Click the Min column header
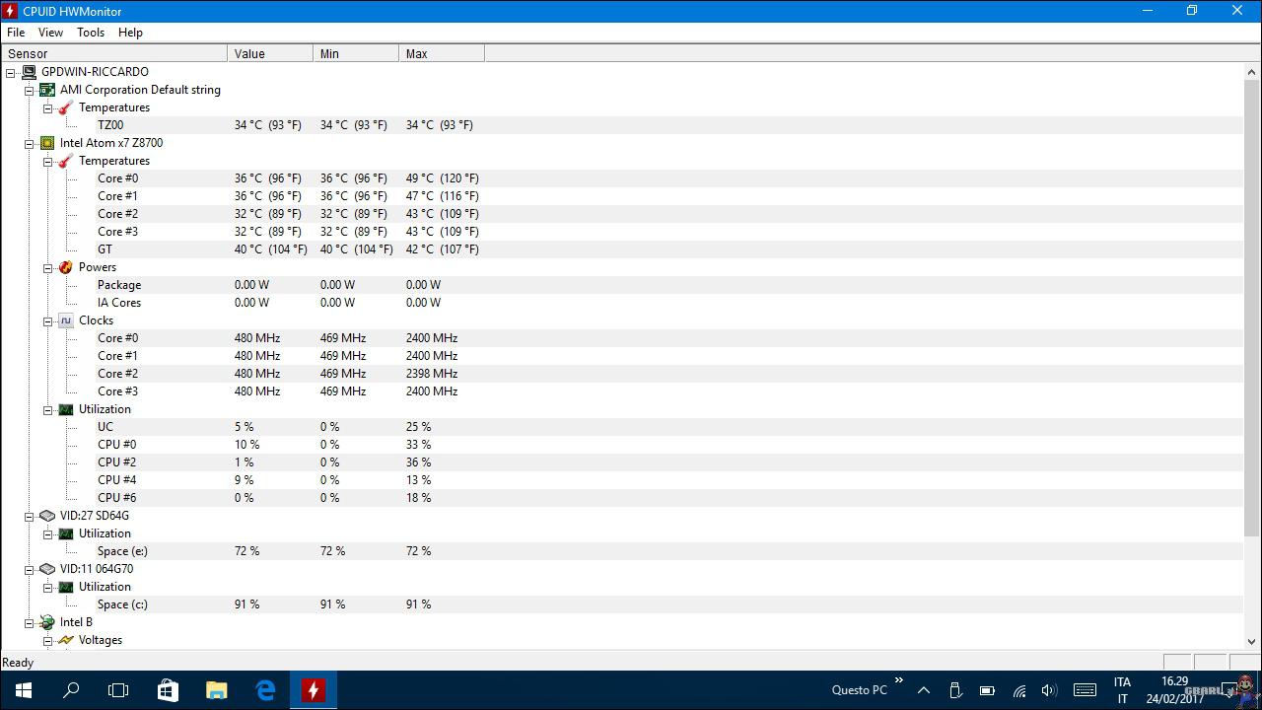 click(x=356, y=53)
